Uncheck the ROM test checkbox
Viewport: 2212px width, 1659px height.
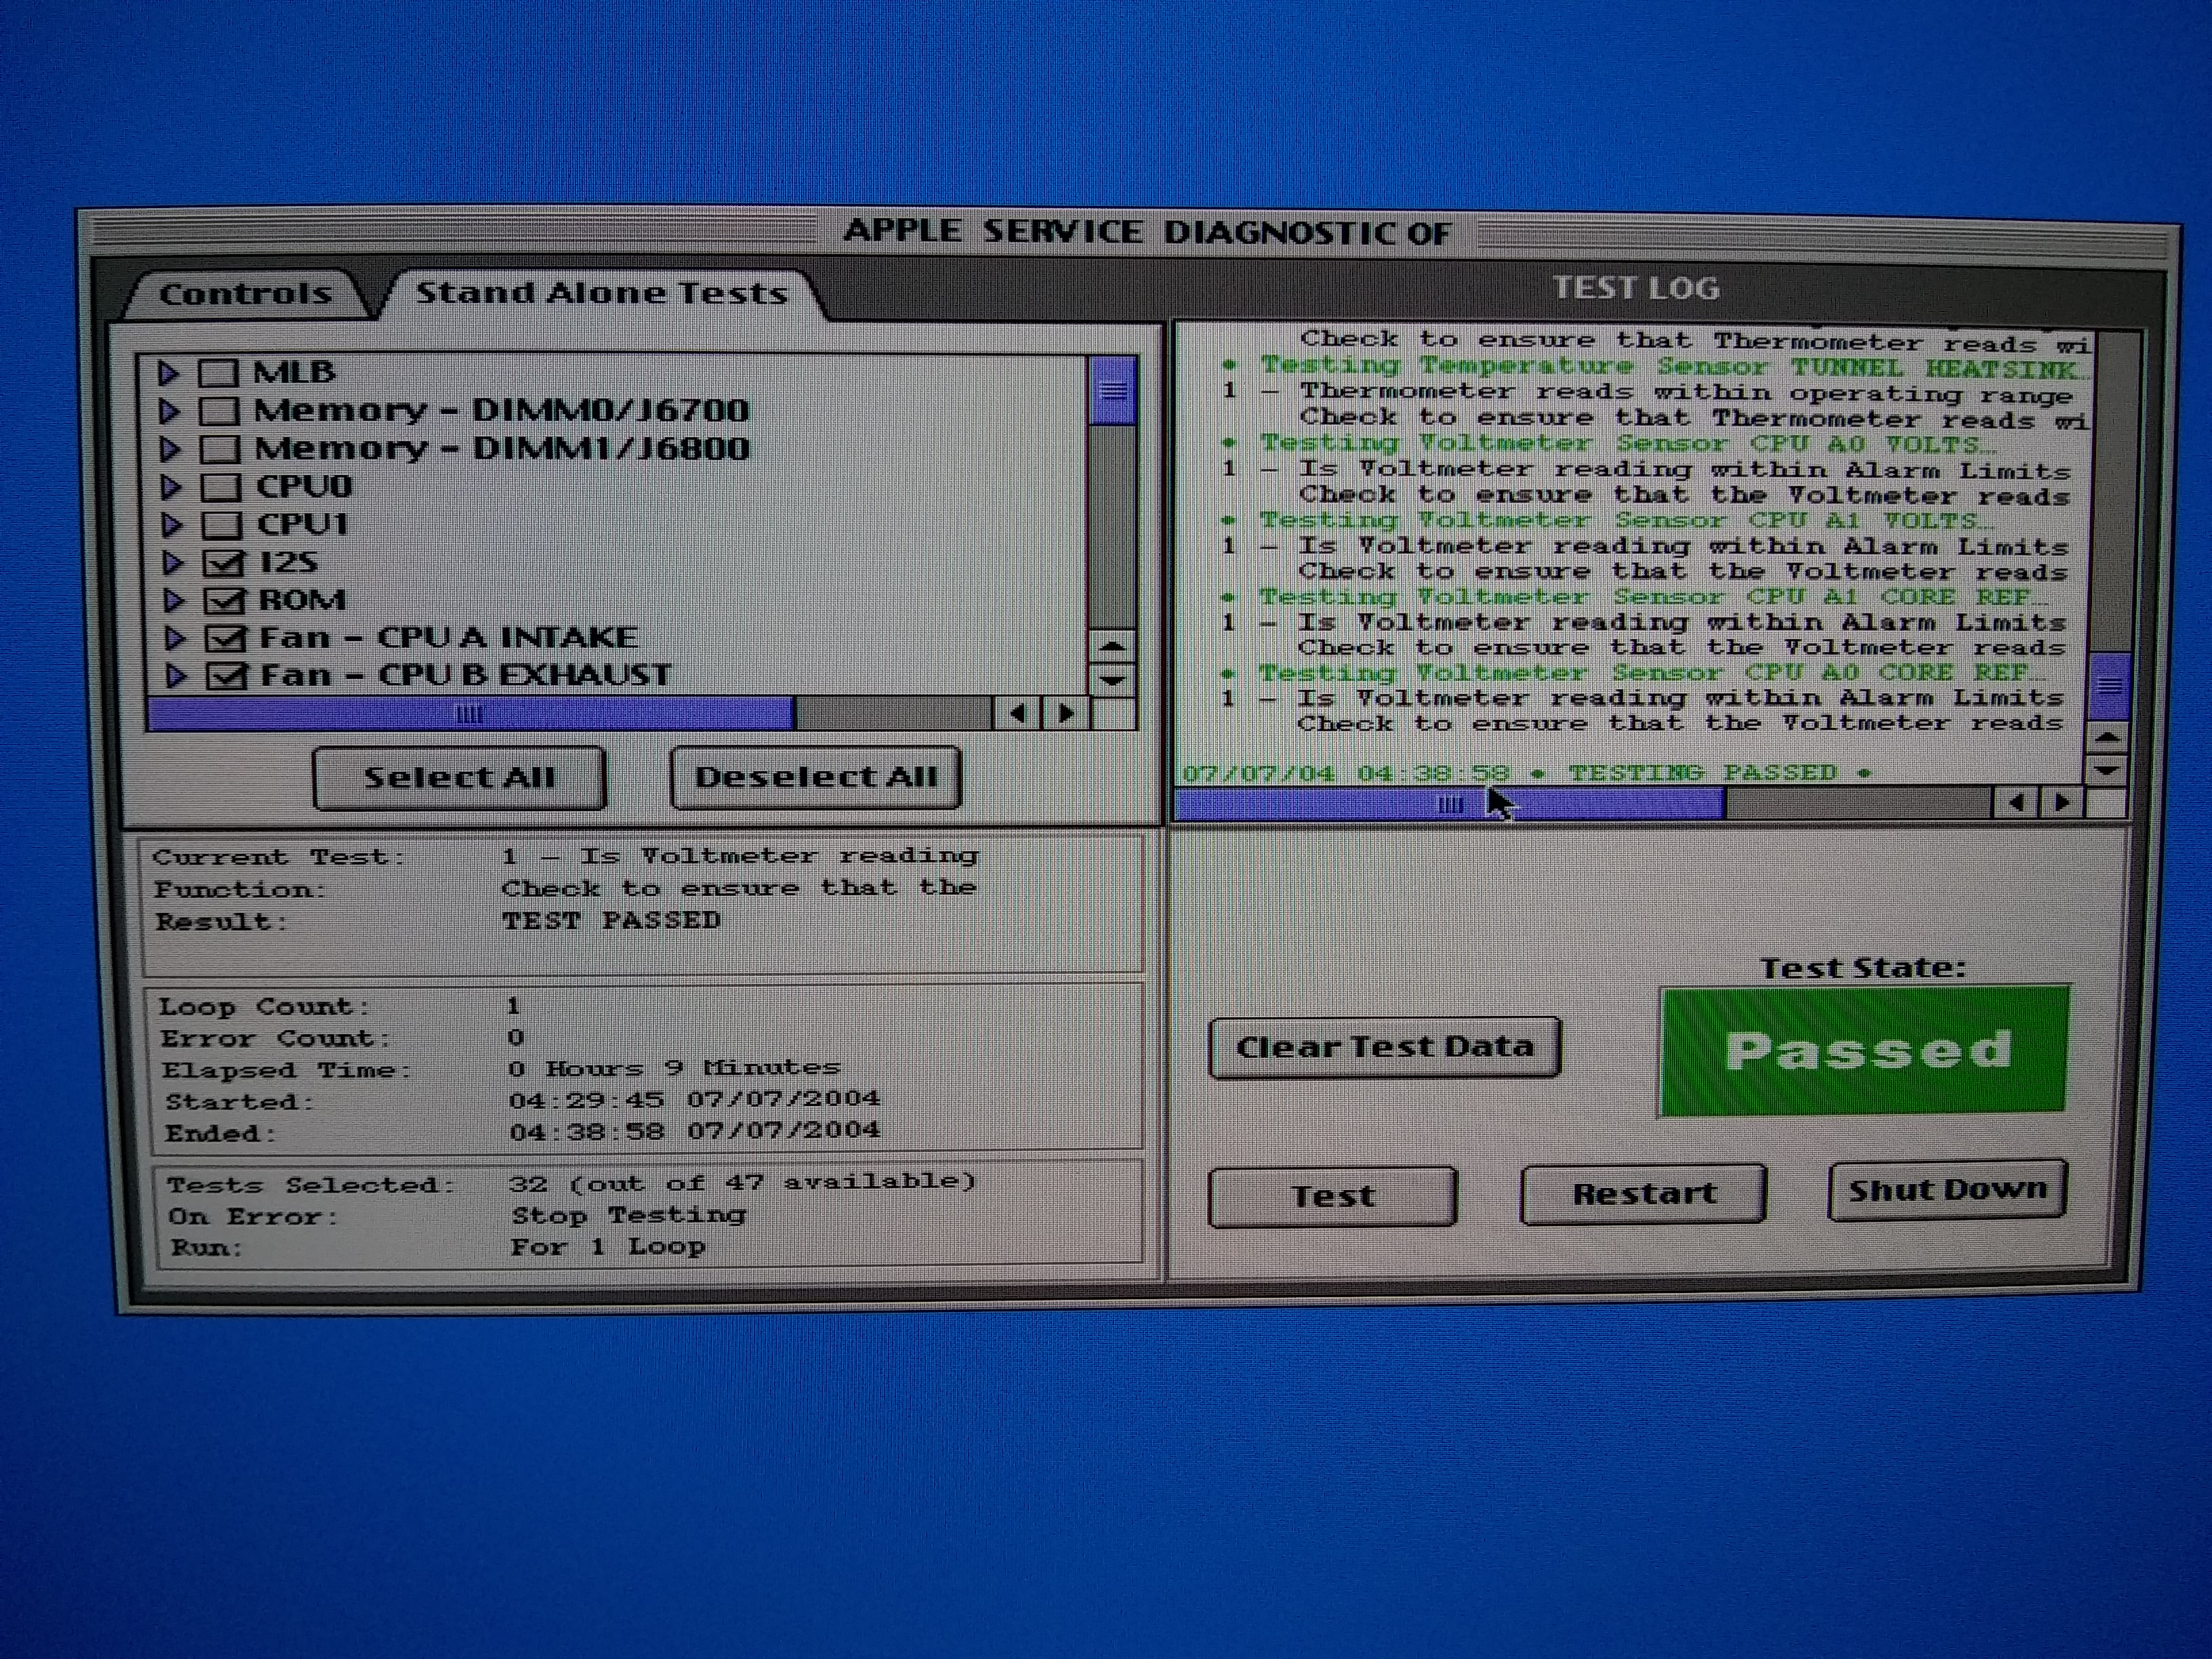point(224,600)
